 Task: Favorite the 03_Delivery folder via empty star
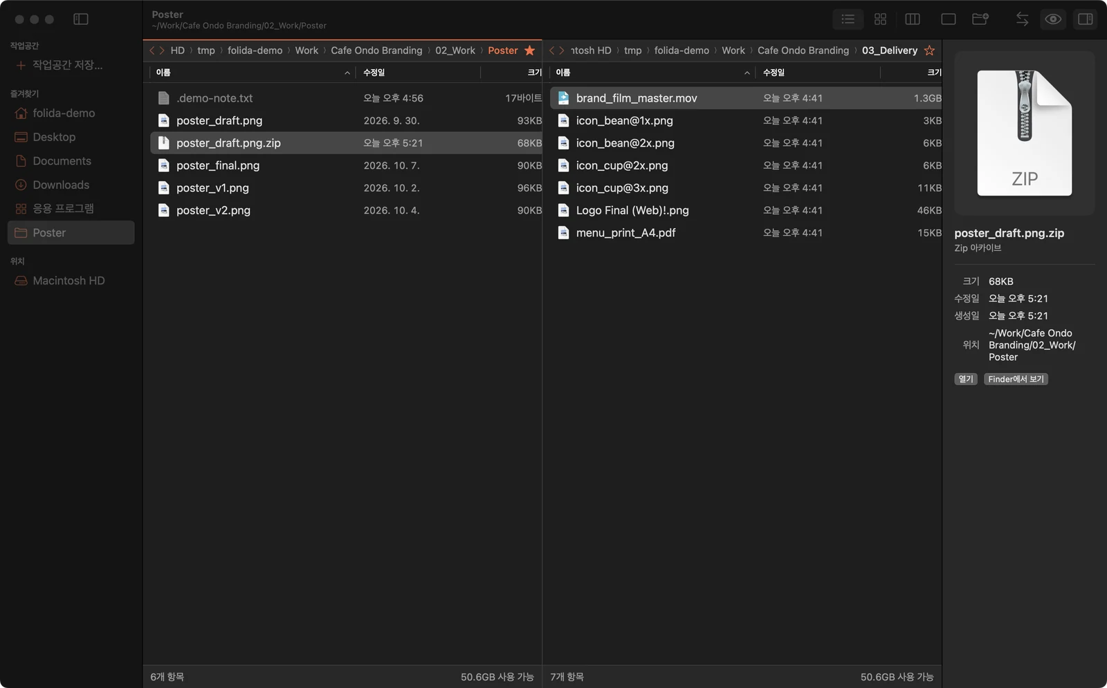[x=929, y=50]
